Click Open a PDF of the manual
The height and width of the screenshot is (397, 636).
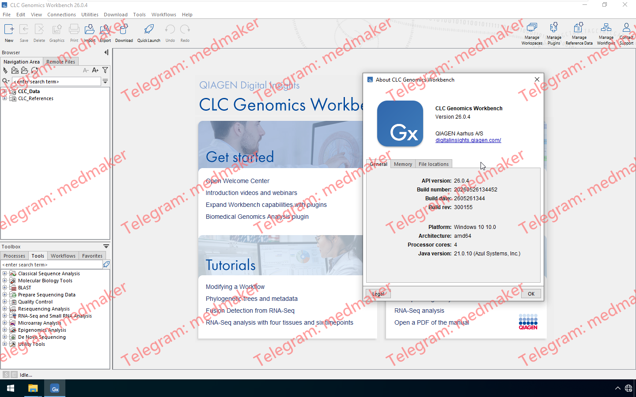(x=432, y=322)
